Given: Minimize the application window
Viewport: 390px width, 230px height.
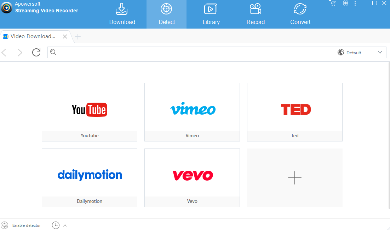Looking at the screenshot, I should [x=365, y=3].
